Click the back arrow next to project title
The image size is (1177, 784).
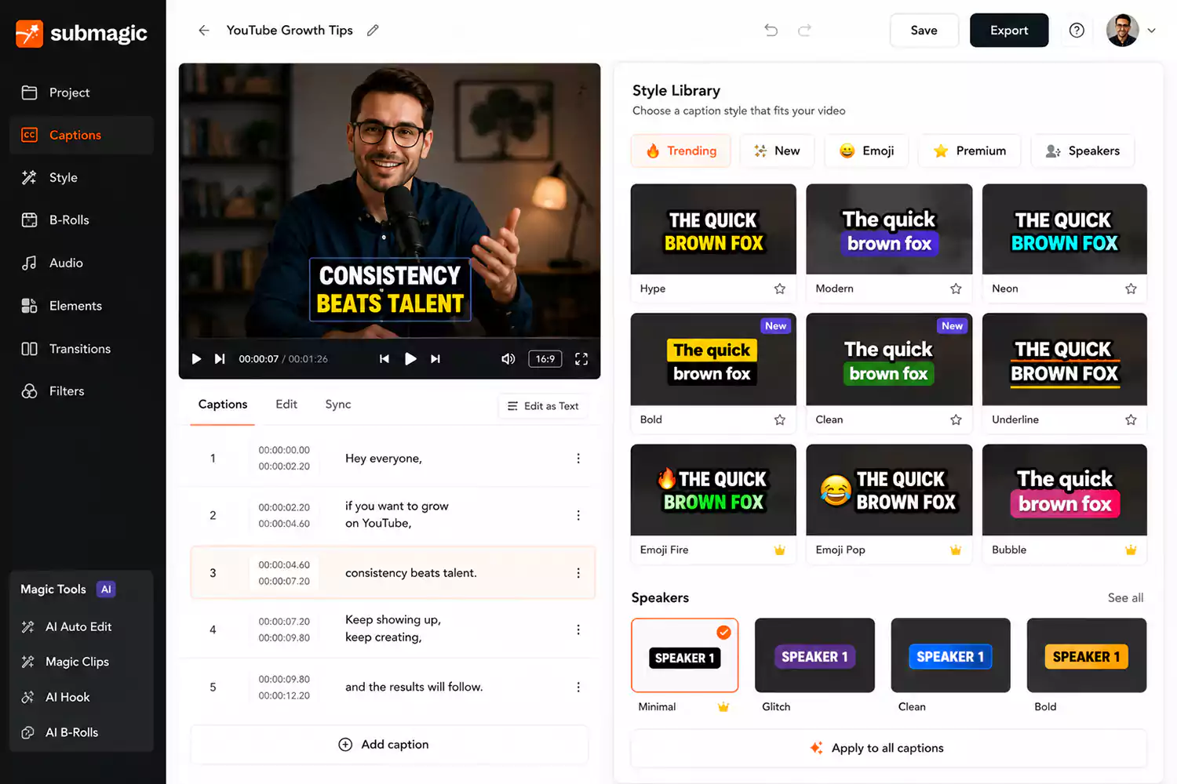tap(204, 31)
